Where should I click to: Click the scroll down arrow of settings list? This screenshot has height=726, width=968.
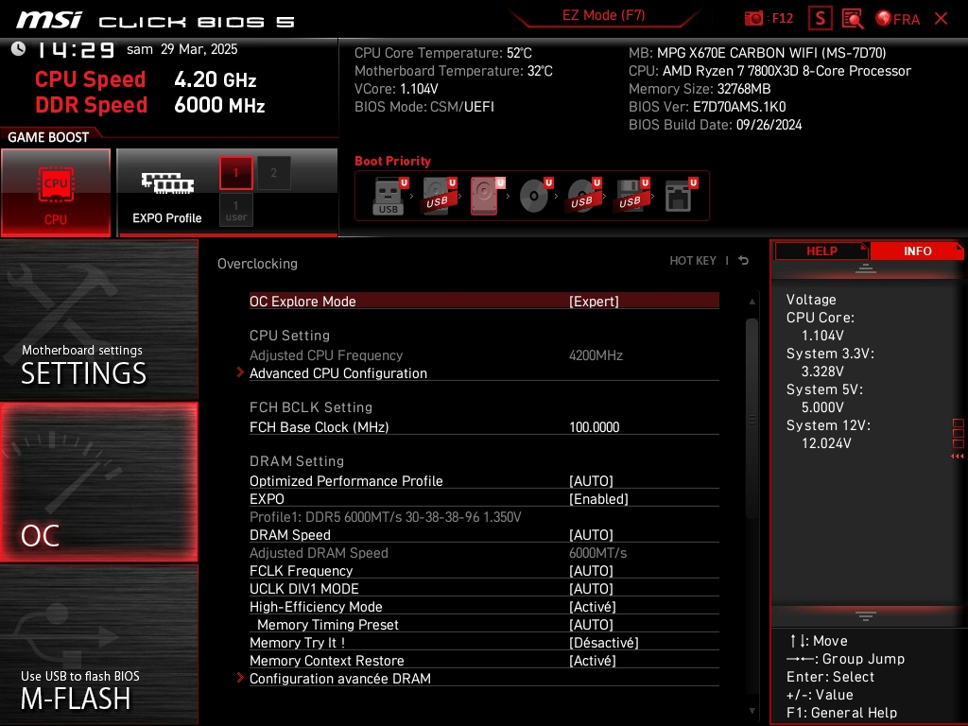(752, 711)
